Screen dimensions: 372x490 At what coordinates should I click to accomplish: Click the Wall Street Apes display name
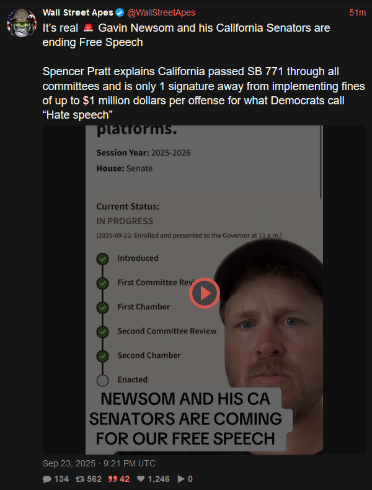77,13
